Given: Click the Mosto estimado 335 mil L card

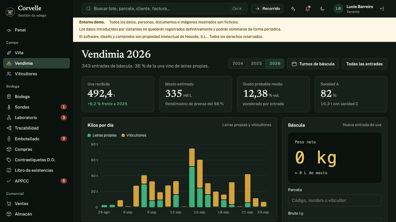Looking at the screenshot, I should [196, 94].
